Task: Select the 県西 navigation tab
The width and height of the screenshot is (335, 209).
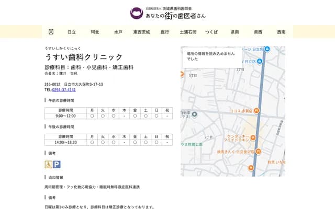Action: 258,32
